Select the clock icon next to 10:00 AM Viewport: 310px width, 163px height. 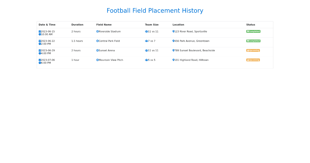[x=39, y=34]
